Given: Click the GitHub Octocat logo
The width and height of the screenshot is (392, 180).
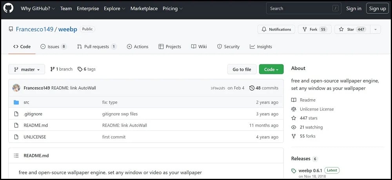Looking at the screenshot, I should tap(8, 8).
